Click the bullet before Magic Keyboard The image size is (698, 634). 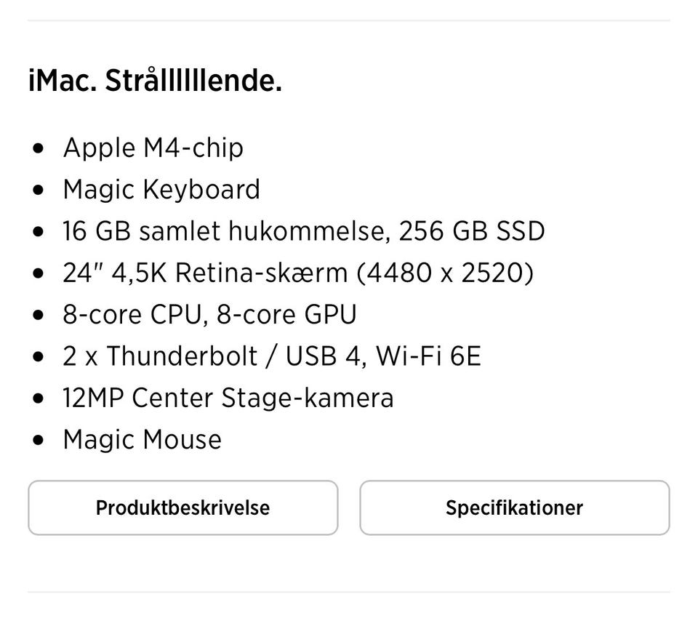coord(39,190)
